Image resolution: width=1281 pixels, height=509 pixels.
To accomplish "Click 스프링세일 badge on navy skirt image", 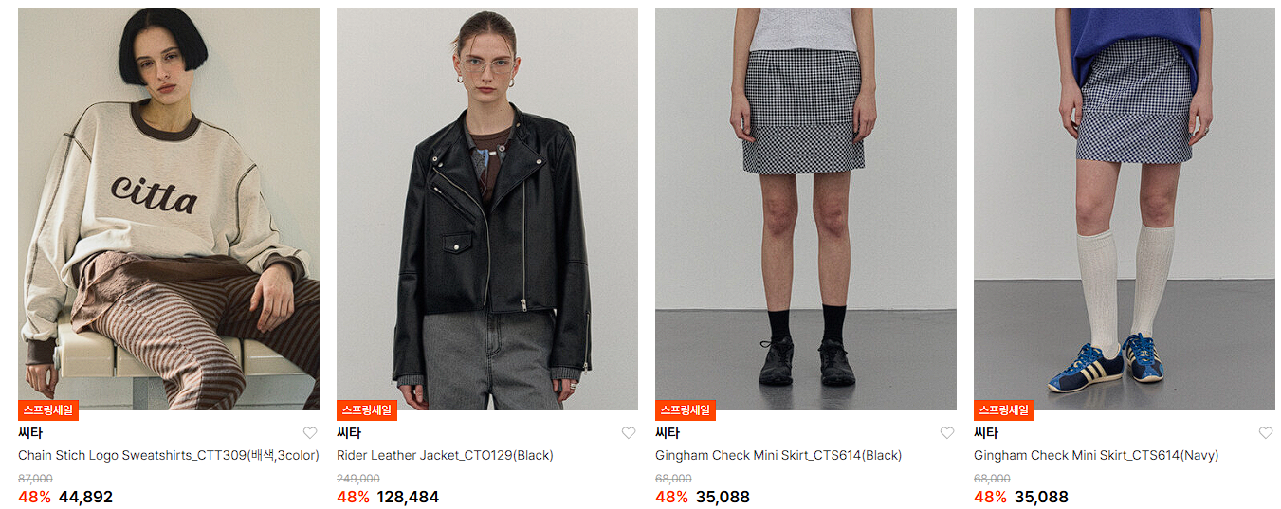I will tap(1004, 410).
